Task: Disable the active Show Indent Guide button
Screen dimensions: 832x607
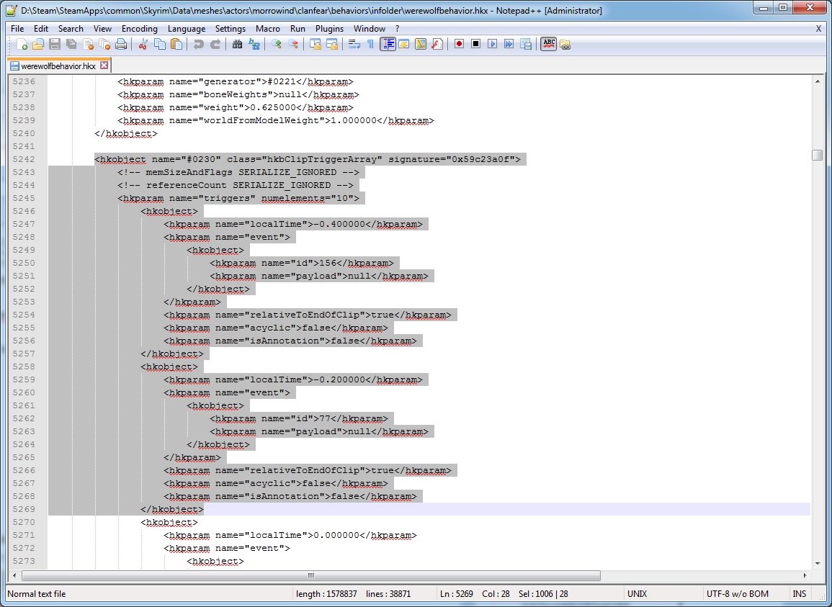Action: [x=388, y=45]
